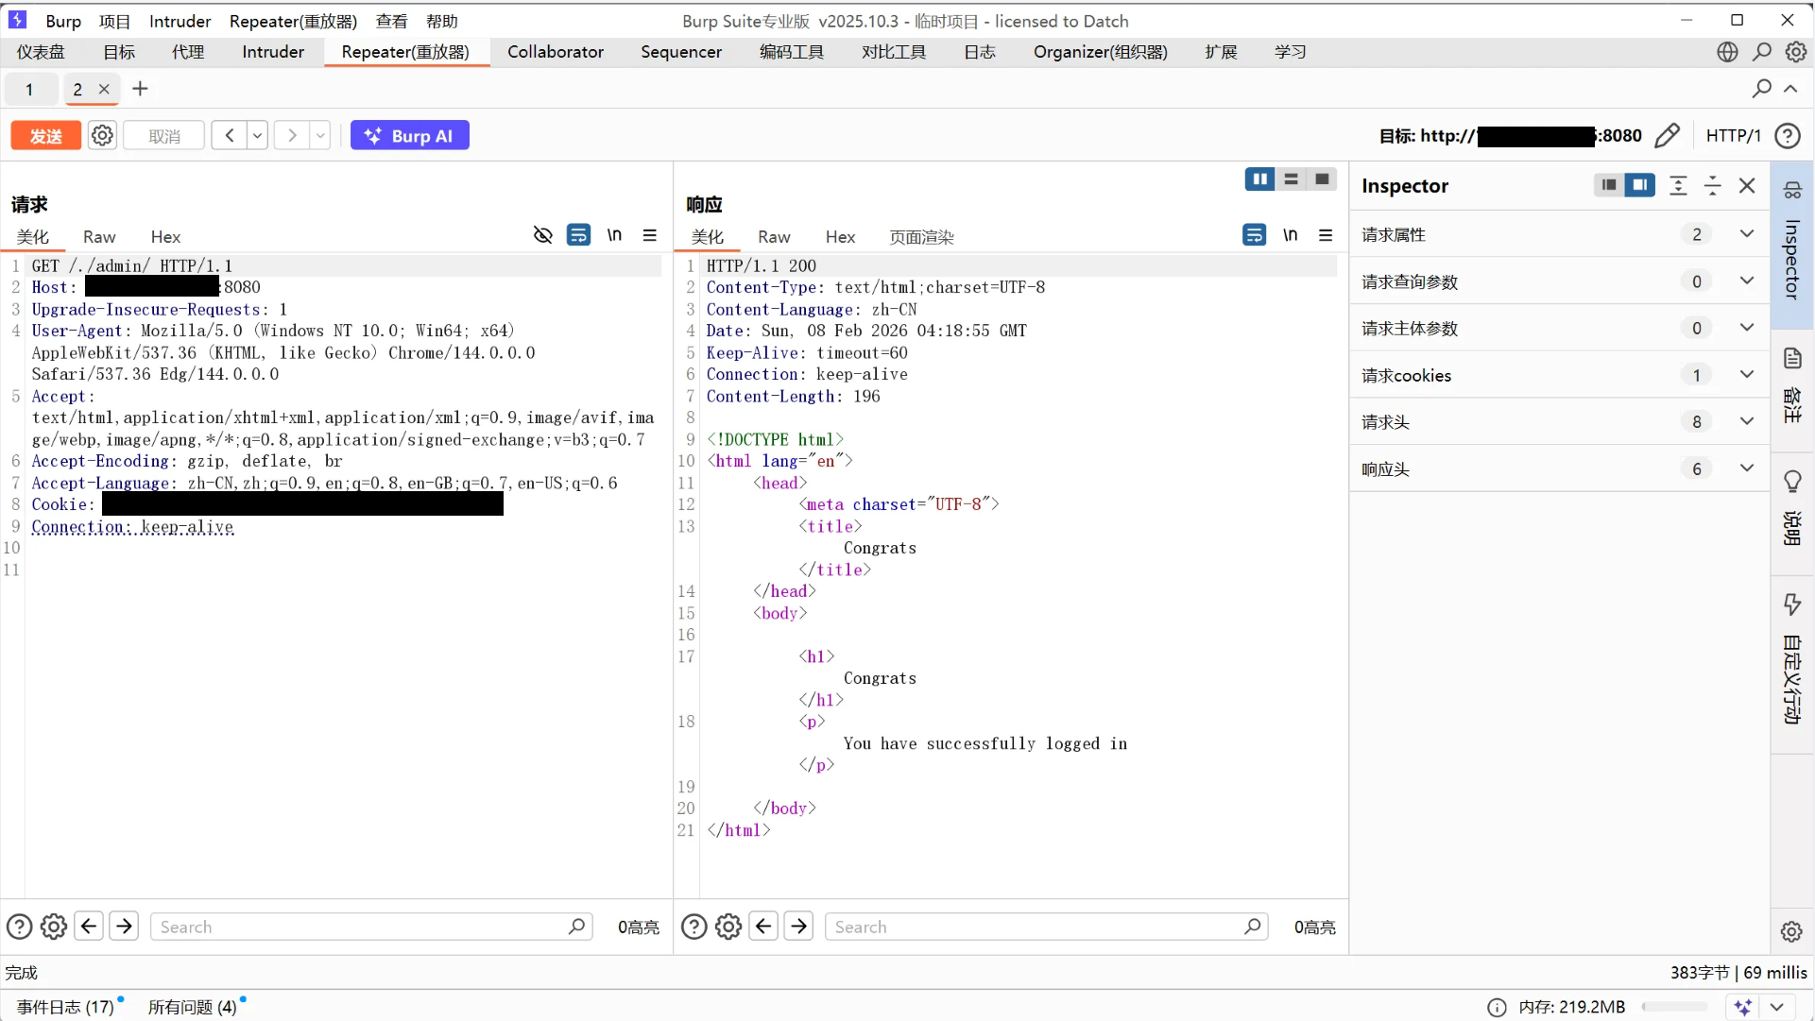Toggle non-printable characters in request editor
Image resolution: width=1815 pixels, height=1021 pixels.
(x=614, y=235)
